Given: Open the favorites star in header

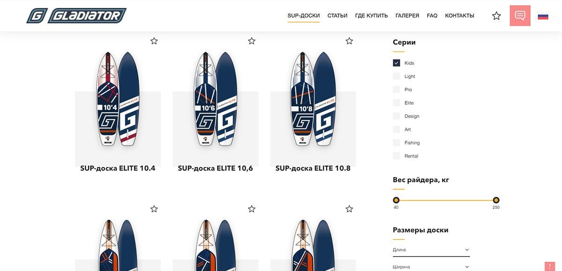Looking at the screenshot, I should (496, 16).
